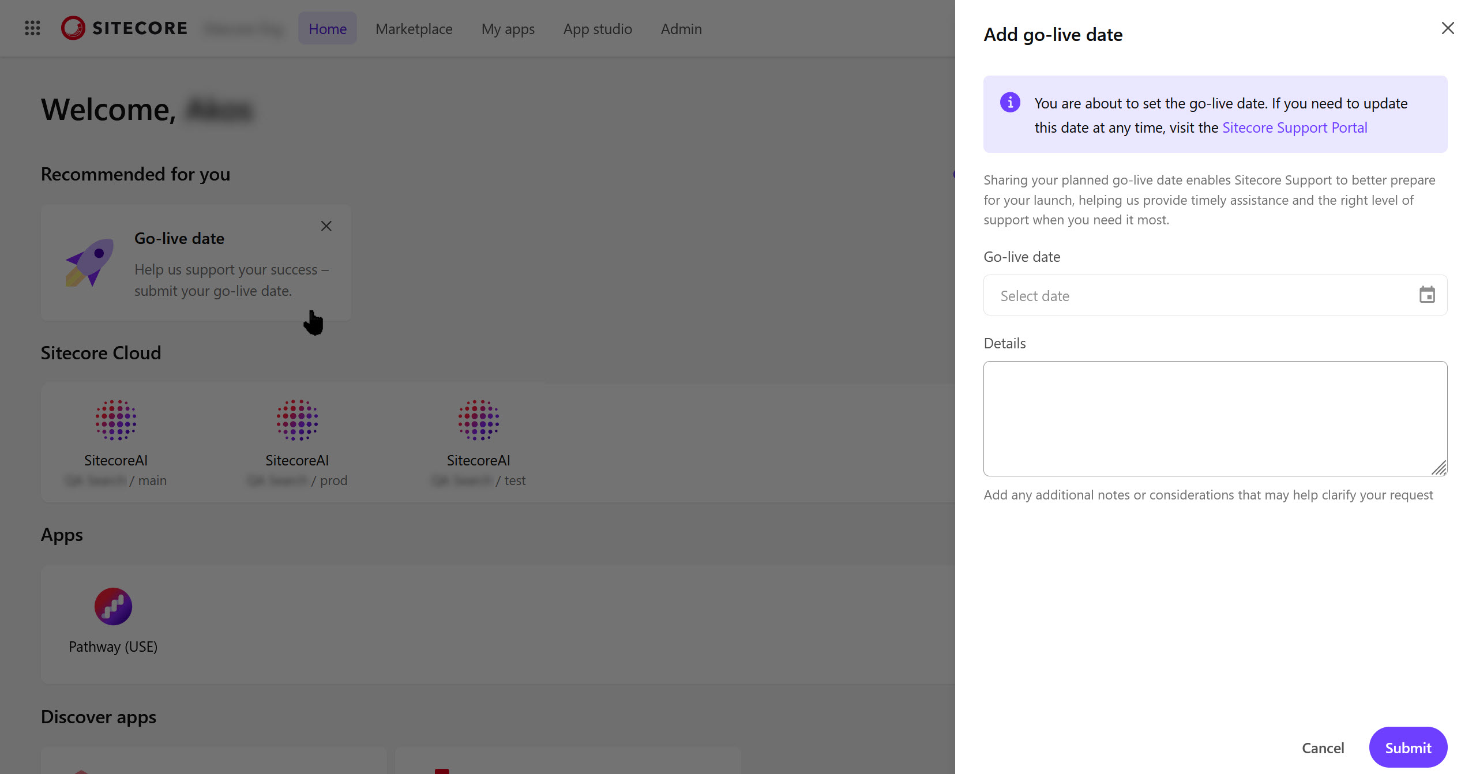
Task: Click the Sitecore Cloud heading
Action: pyautogui.click(x=101, y=353)
